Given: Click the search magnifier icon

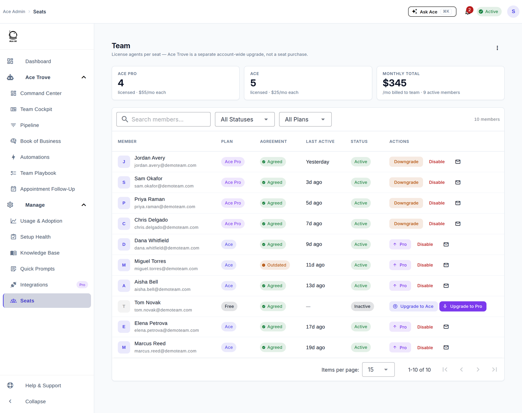Looking at the screenshot, I should (x=125, y=119).
